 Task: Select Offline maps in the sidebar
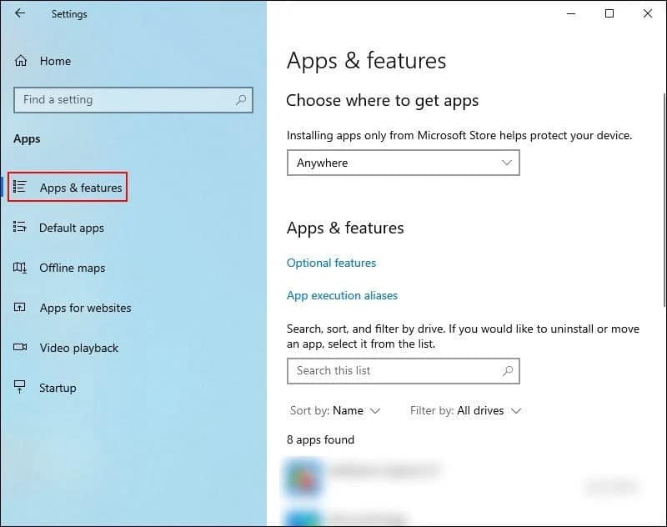point(73,268)
